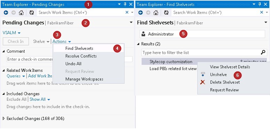Choose Request Review in shelveset context menu

point(233,90)
